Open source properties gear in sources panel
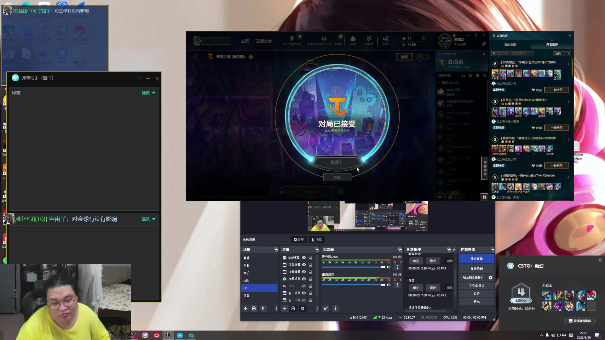The height and width of the screenshot is (340, 605). click(302, 308)
